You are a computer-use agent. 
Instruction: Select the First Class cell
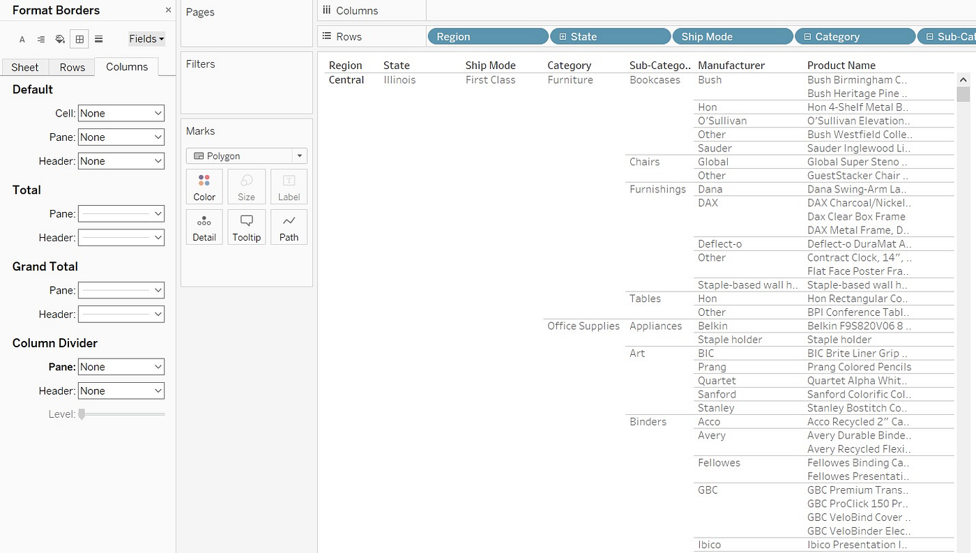click(491, 80)
